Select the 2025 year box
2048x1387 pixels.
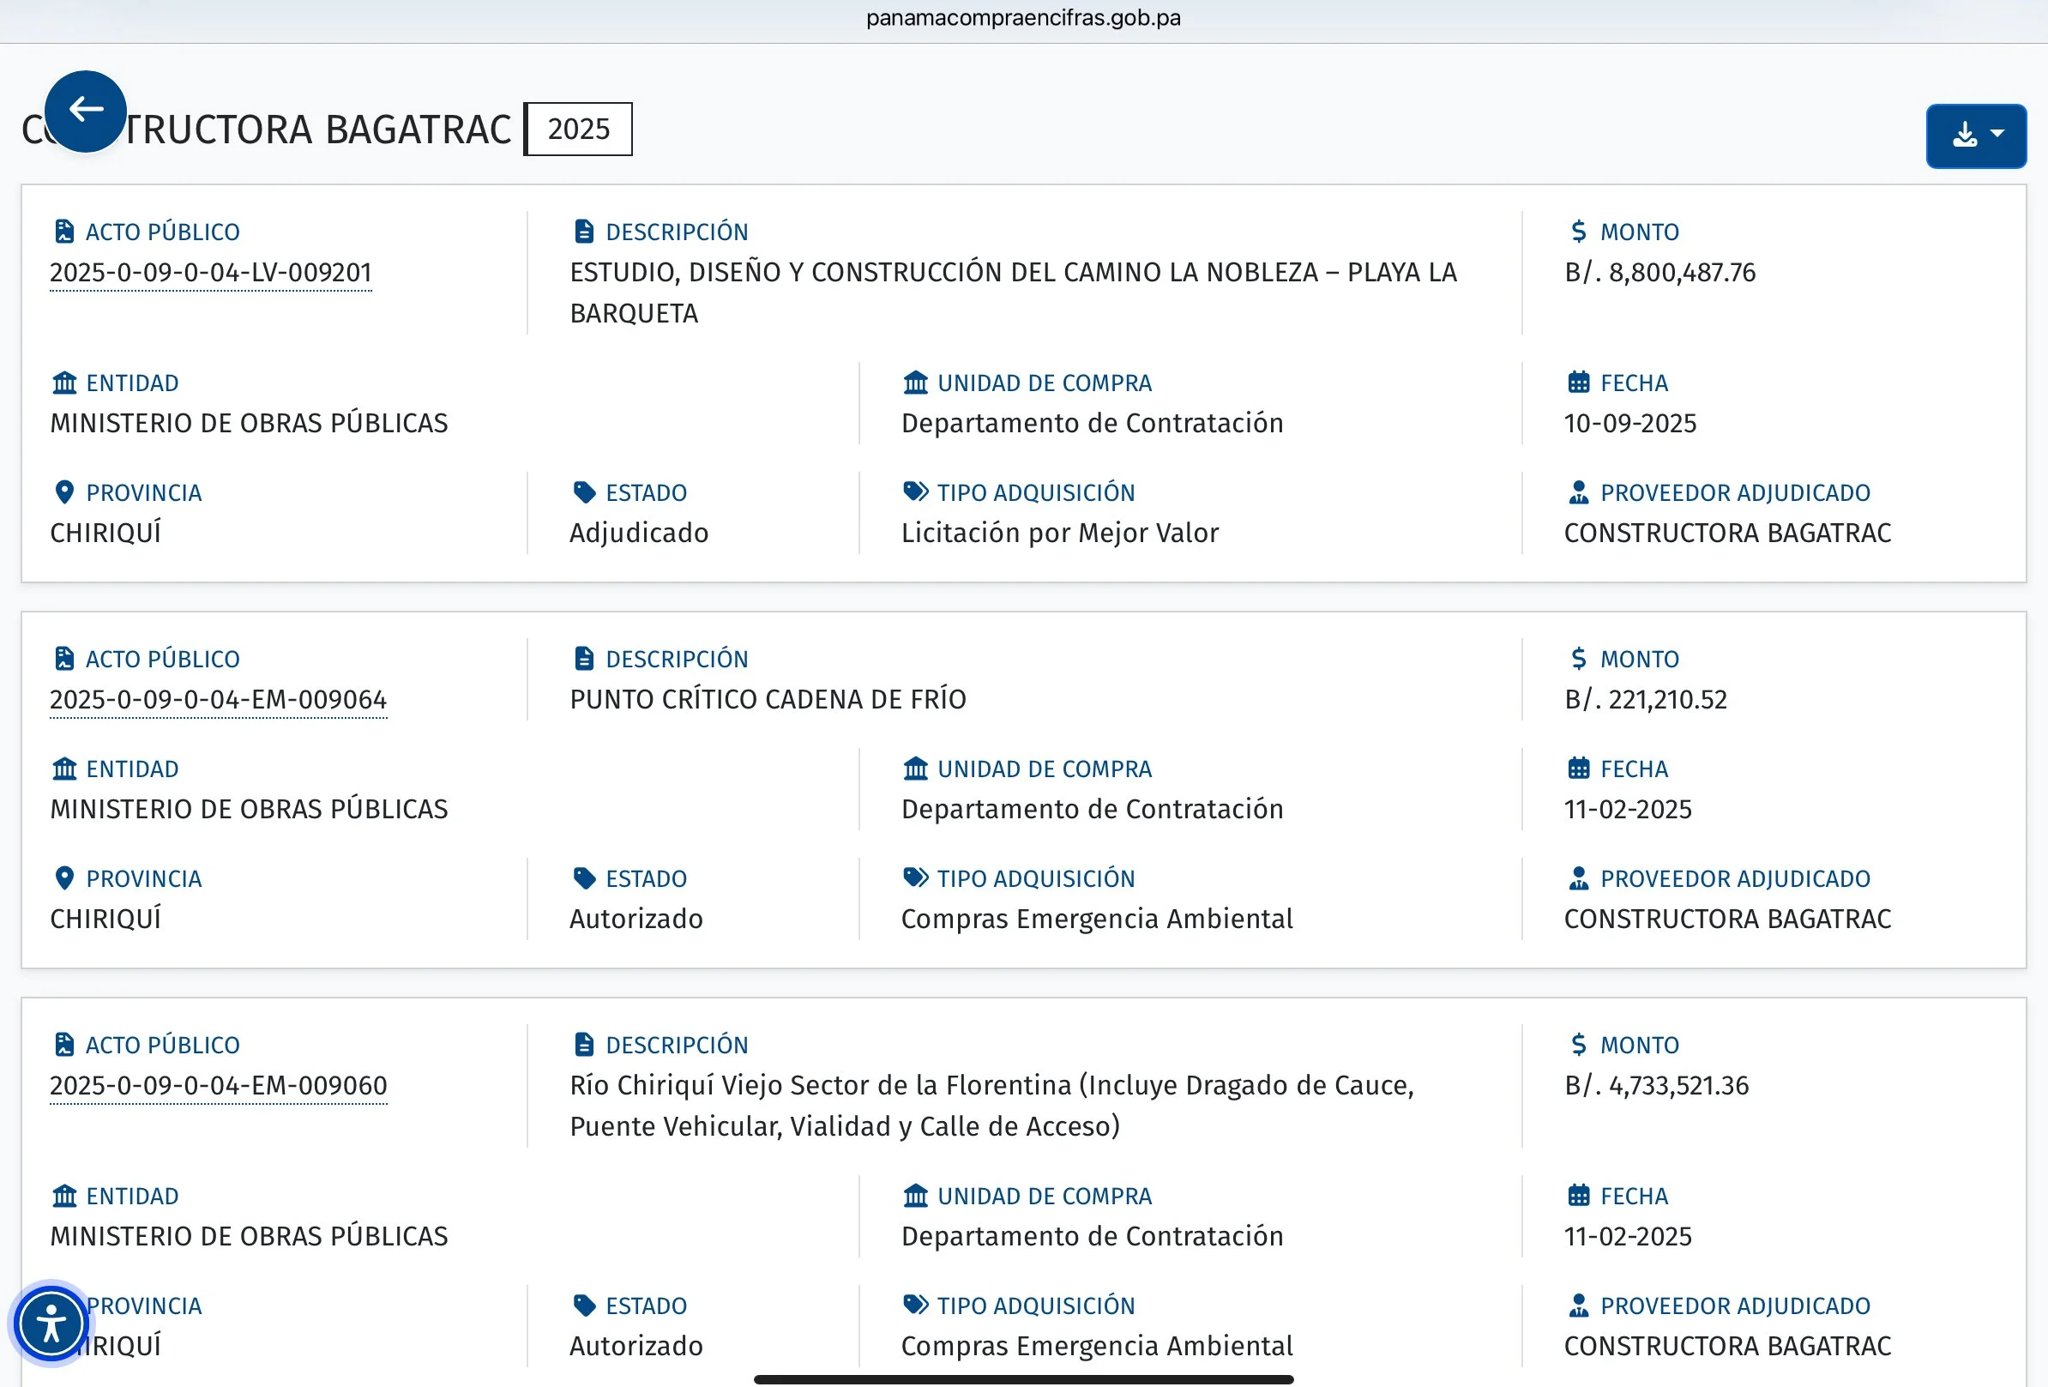(578, 130)
